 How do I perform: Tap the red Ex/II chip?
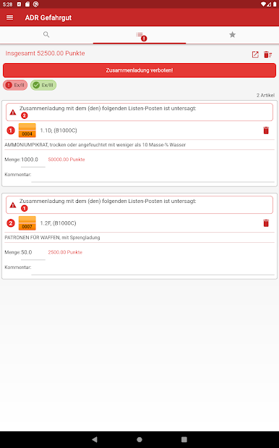(15, 85)
